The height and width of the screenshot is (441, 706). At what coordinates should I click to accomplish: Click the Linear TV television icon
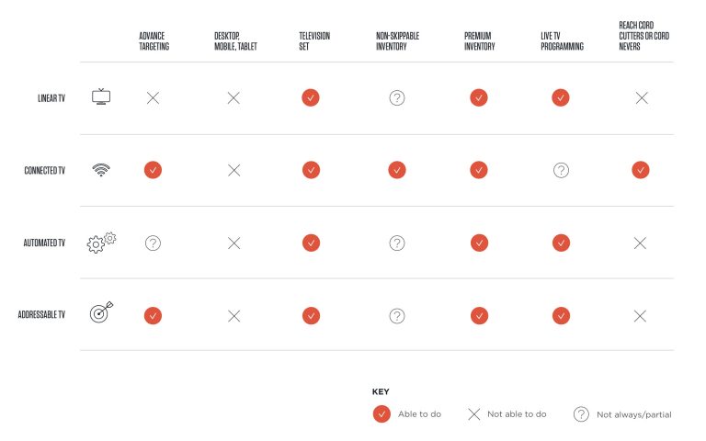(x=101, y=97)
